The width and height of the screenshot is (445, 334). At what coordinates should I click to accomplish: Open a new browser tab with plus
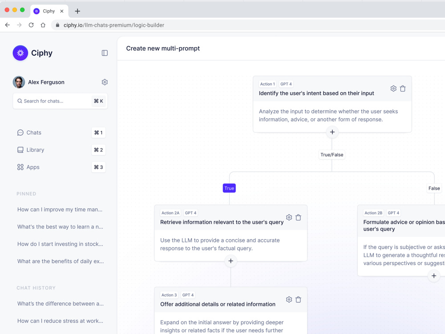(x=77, y=12)
